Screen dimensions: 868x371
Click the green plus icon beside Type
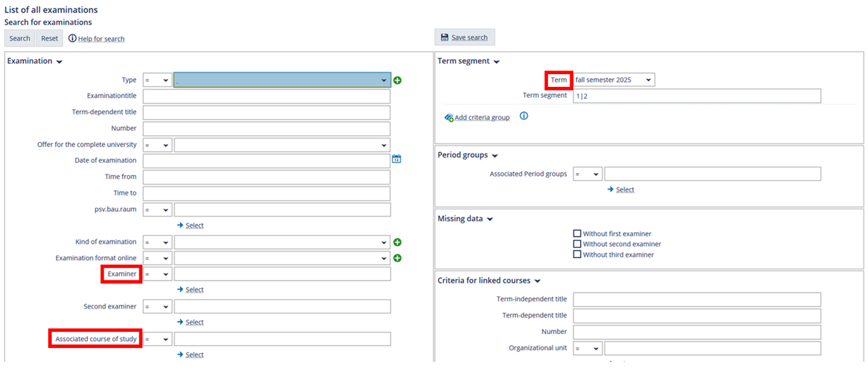click(397, 80)
